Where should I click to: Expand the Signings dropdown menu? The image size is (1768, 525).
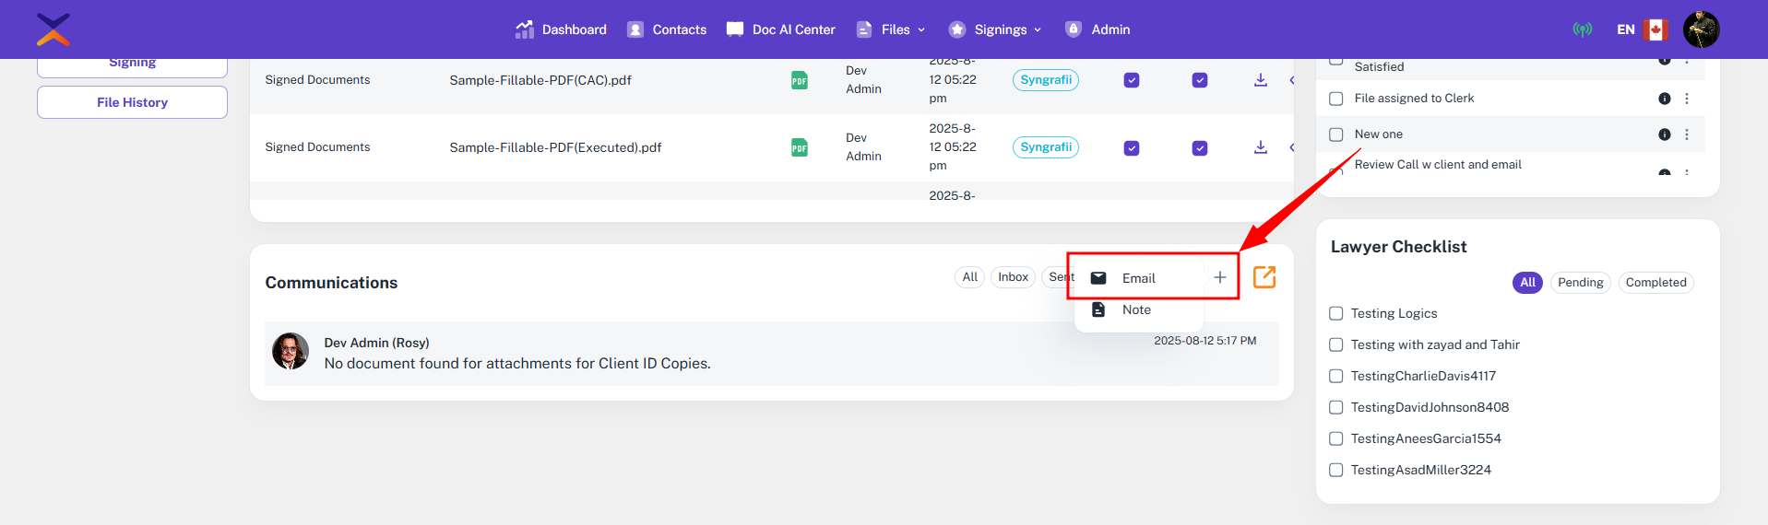[996, 29]
